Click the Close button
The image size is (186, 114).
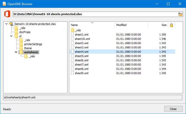point(173,109)
